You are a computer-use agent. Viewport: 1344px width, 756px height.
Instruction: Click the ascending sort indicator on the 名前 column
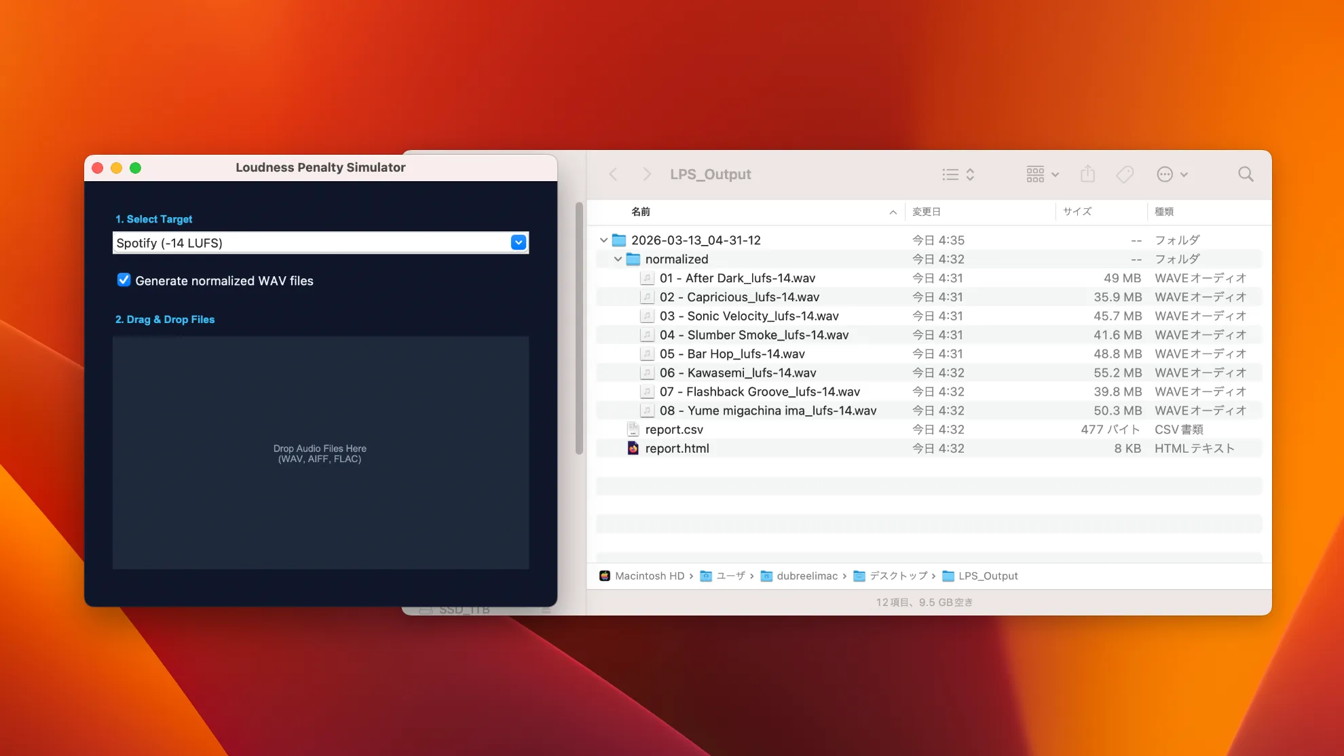(x=893, y=212)
